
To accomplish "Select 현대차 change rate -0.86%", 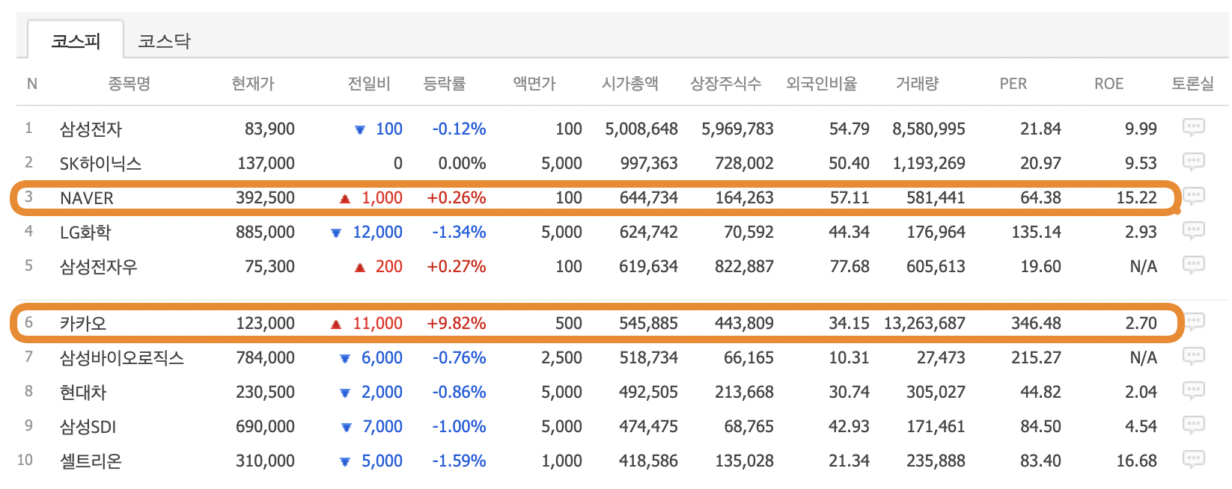I will pos(459,392).
